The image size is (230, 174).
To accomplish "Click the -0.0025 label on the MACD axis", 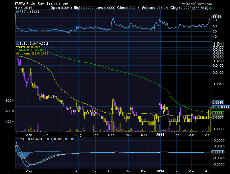I will (x=218, y=158).
